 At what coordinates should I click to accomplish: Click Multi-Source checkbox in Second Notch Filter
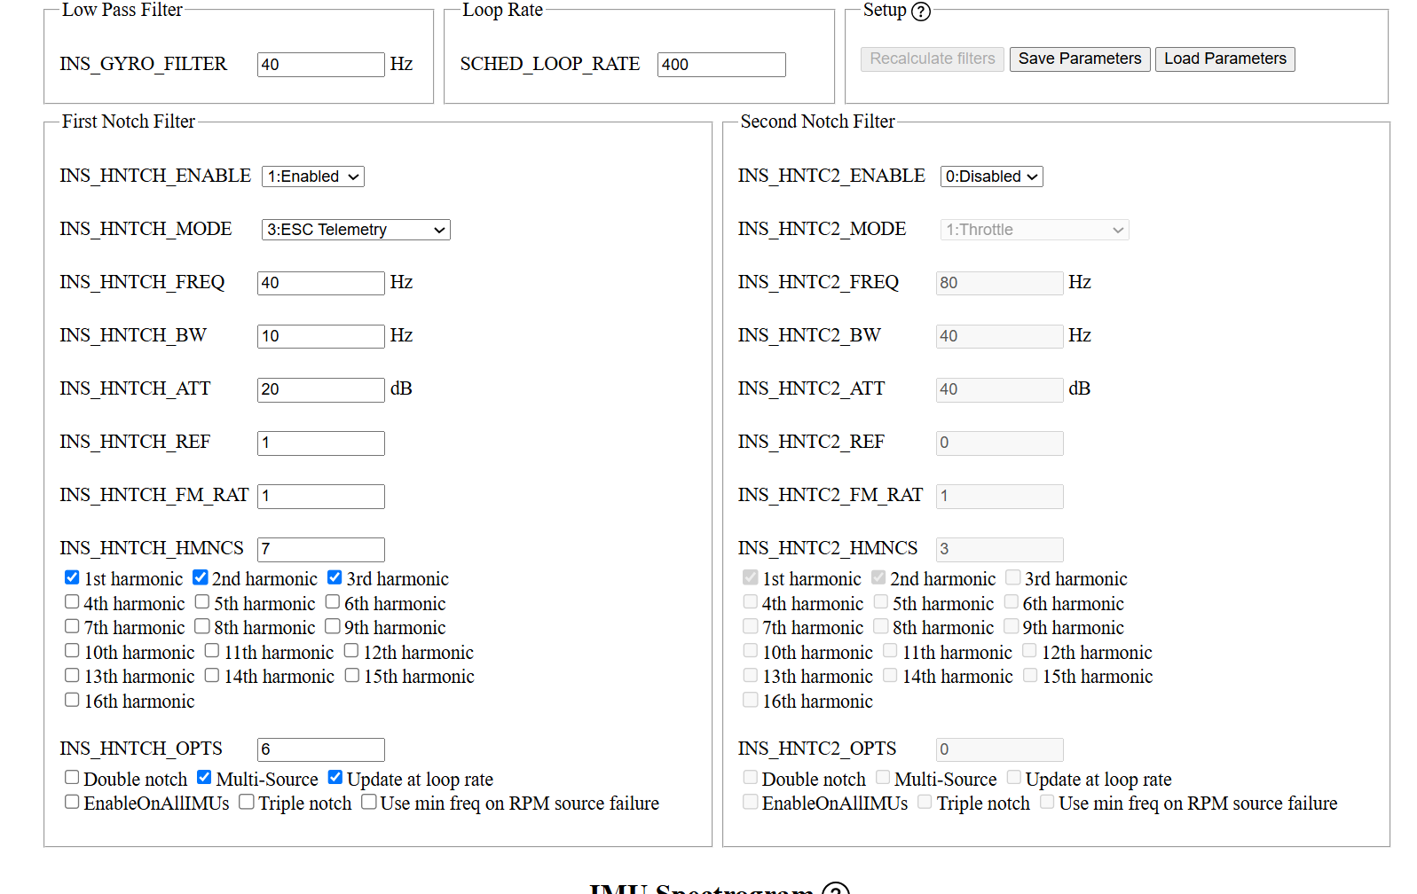(x=883, y=777)
